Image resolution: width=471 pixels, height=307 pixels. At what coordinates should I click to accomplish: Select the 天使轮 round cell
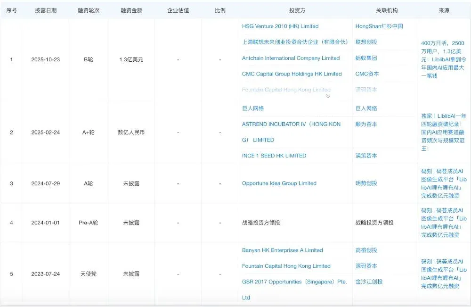pyautogui.click(x=89, y=274)
